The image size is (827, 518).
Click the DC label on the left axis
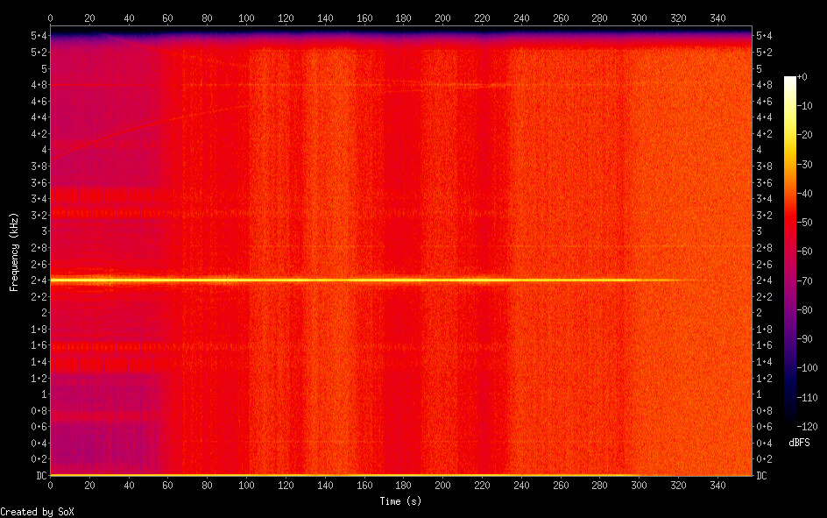pyautogui.click(x=39, y=476)
